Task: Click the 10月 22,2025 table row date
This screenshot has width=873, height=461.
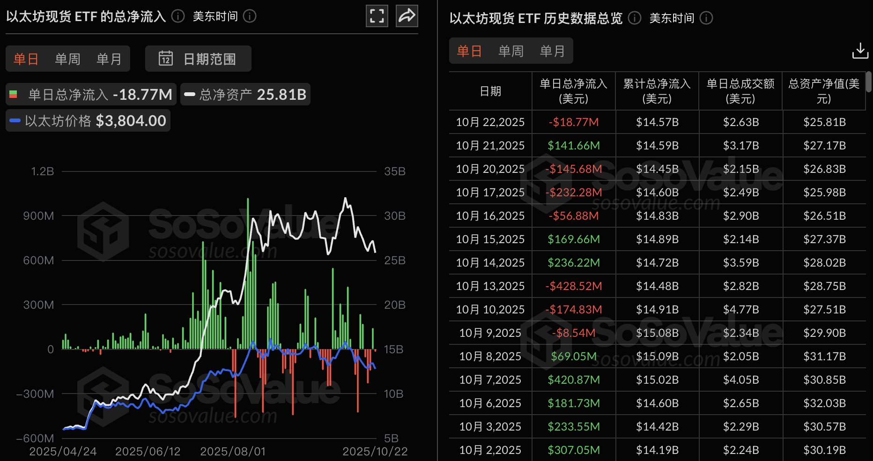Action: pos(490,122)
